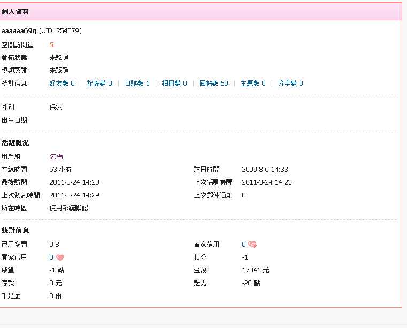Screen dimensions: 407x328
Task: Open the 記錄數 0 link
Action: (99, 83)
